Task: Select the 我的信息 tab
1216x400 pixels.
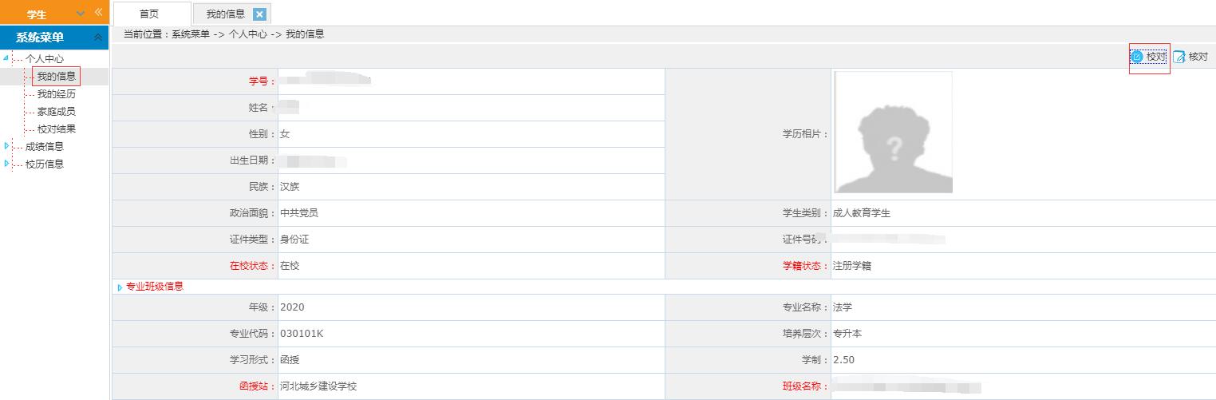Action: (x=225, y=14)
